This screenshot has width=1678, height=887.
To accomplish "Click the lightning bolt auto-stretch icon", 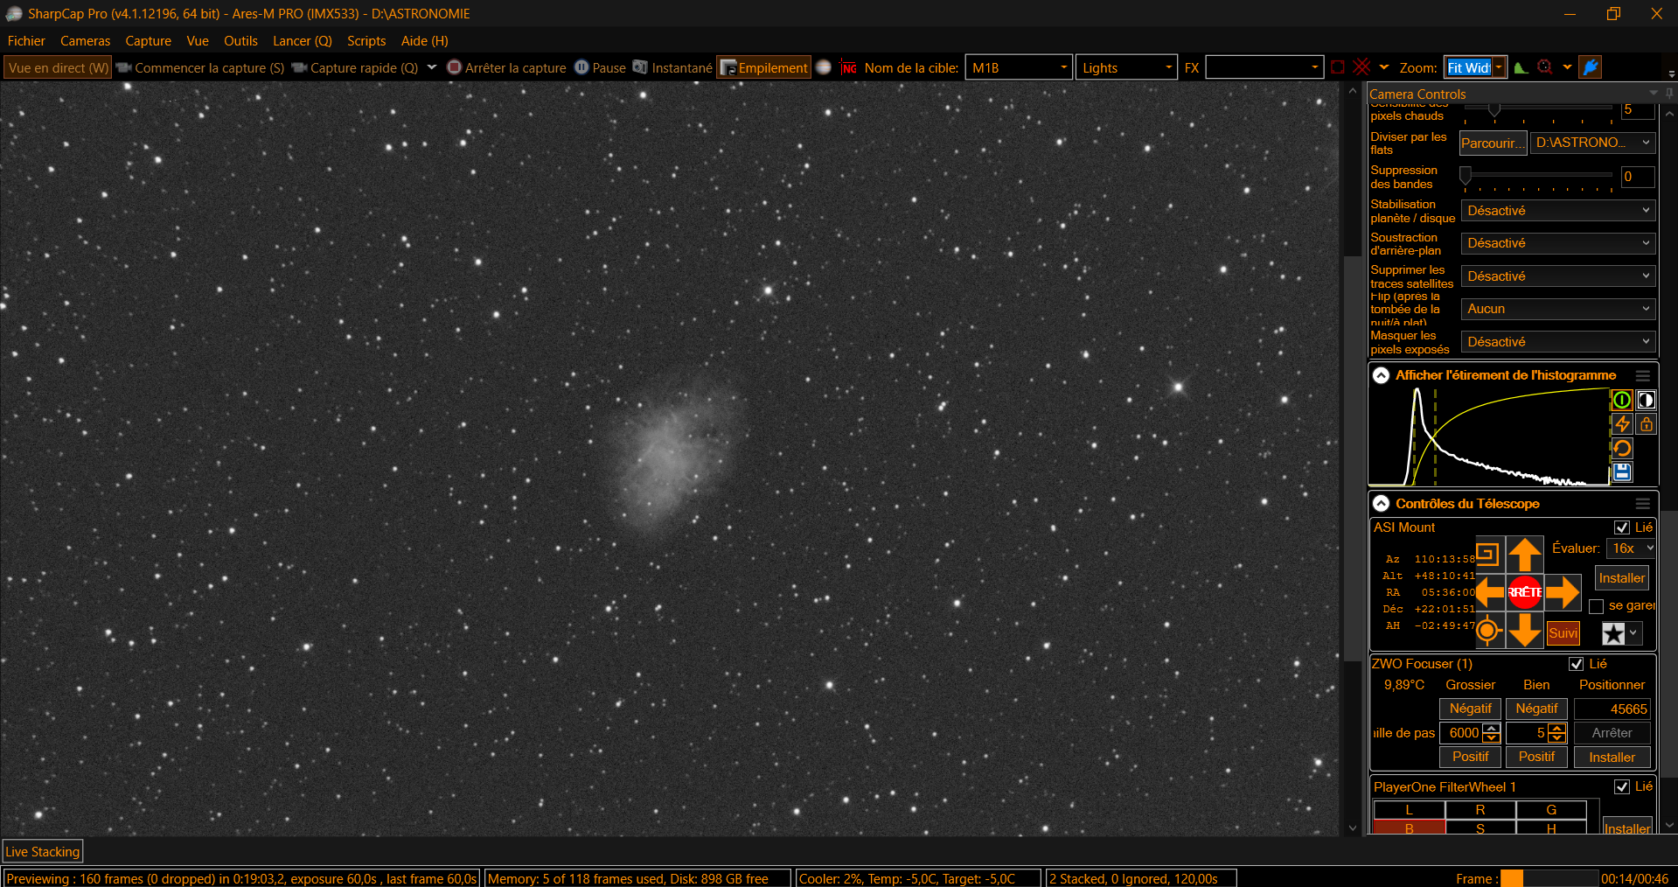I will tap(1622, 424).
